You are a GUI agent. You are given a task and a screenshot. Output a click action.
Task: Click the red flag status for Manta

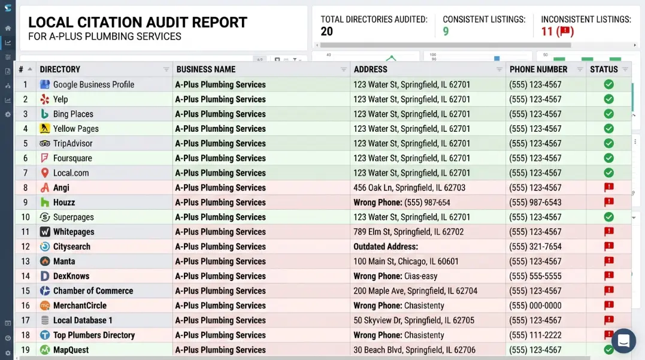tap(609, 261)
